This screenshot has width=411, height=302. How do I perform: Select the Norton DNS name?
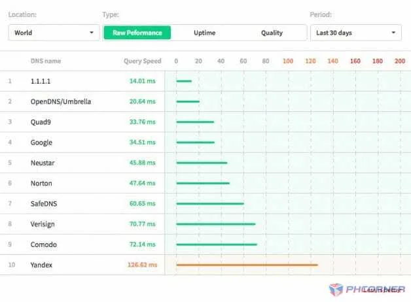coord(41,183)
